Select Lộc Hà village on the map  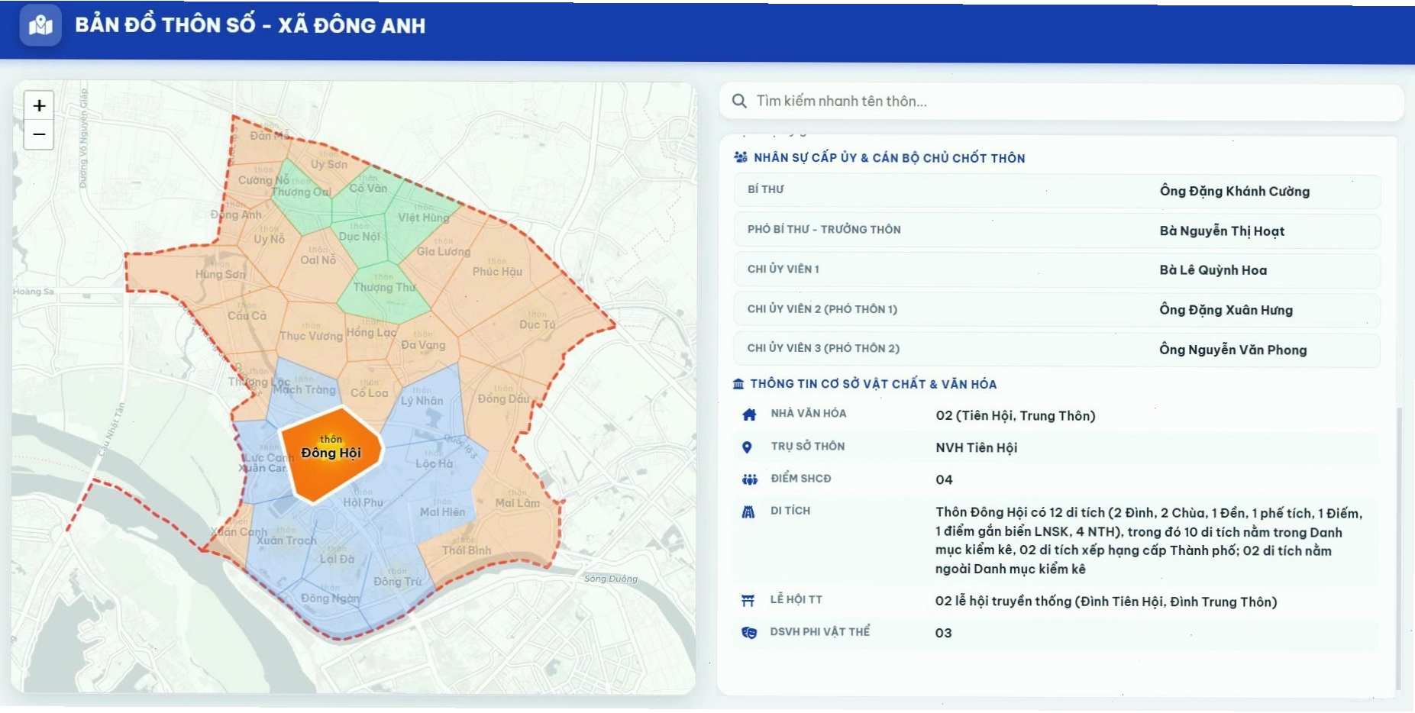434,463
